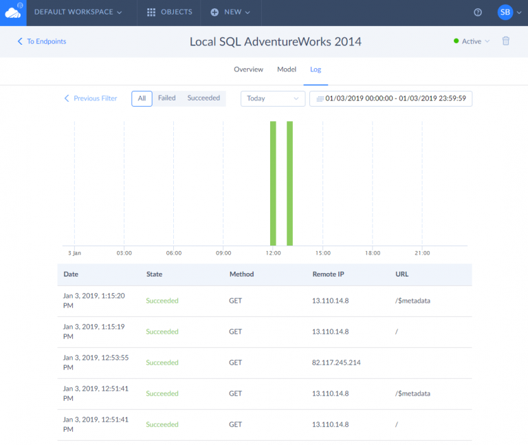The image size is (528, 445).
Task: Delete endpoint using the trash icon
Action: point(506,41)
